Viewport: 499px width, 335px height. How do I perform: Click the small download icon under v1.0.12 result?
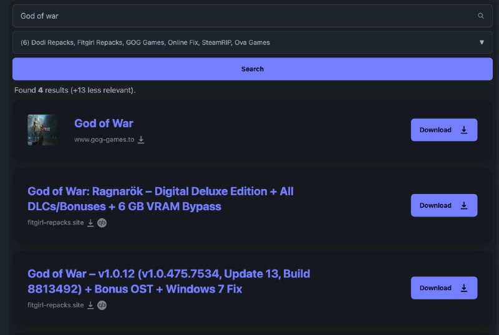pos(90,305)
